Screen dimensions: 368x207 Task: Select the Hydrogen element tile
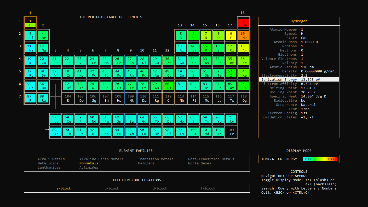(30, 23)
